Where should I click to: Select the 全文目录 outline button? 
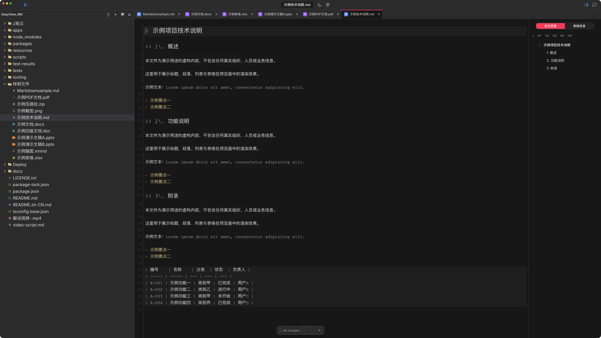click(550, 26)
